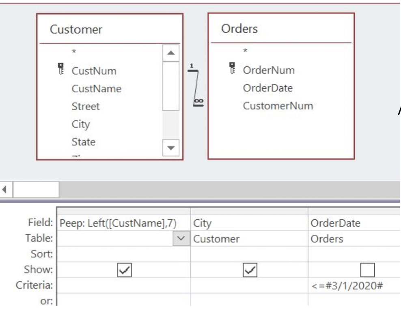Select Street field in Customer table

coord(86,106)
